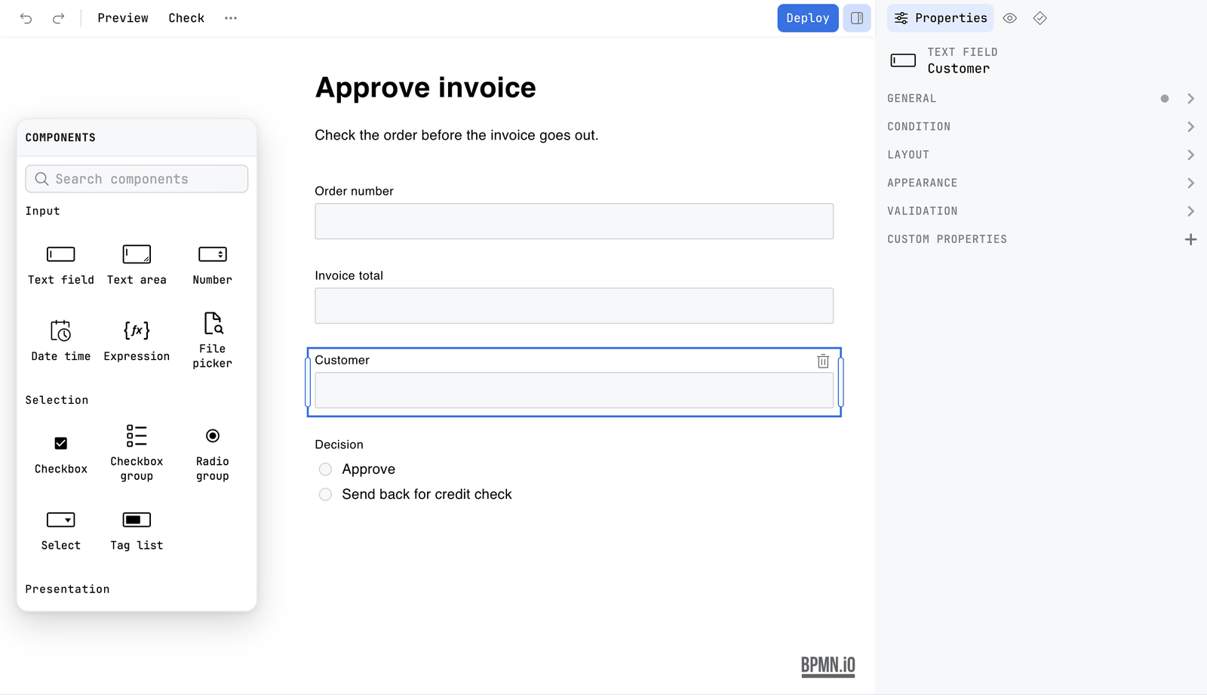Click into the Customer input field
The image size is (1207, 695).
pos(574,390)
